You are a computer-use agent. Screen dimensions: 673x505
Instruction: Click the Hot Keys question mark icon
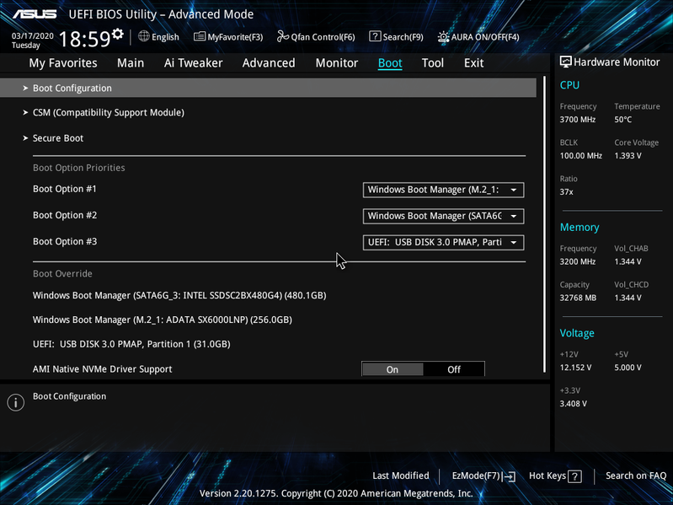(x=574, y=476)
